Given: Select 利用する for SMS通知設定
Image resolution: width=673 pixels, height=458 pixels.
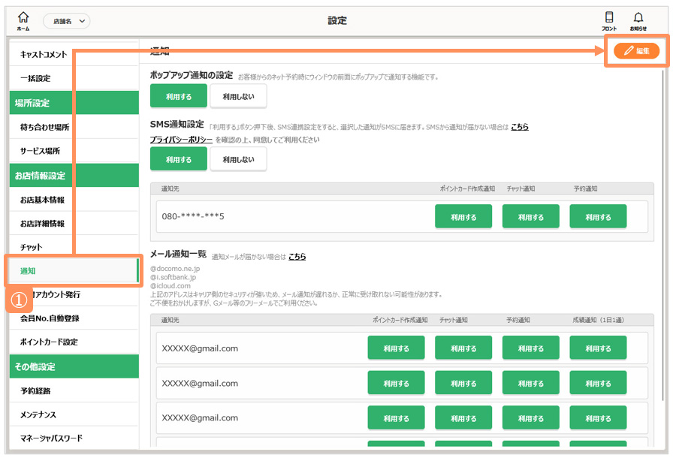Looking at the screenshot, I should [x=178, y=159].
